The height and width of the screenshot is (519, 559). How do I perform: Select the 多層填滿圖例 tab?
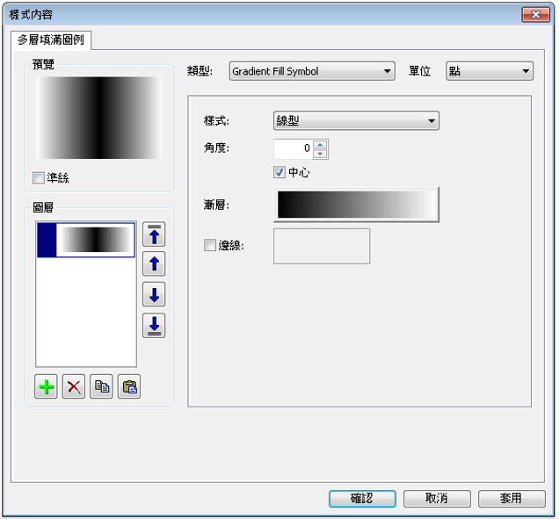(51, 40)
